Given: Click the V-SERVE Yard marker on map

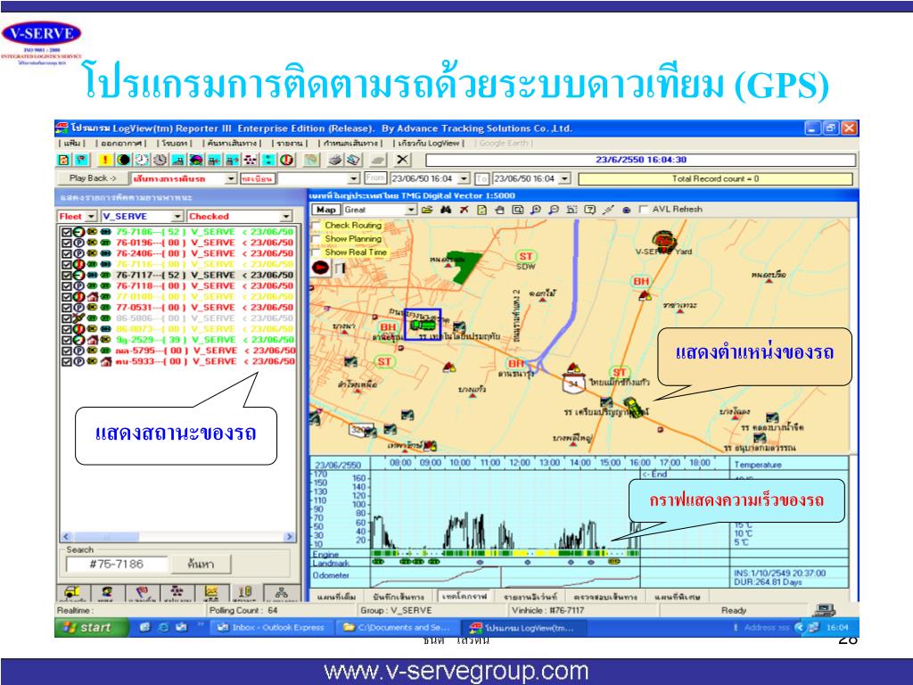Looking at the screenshot, I should click(662, 240).
